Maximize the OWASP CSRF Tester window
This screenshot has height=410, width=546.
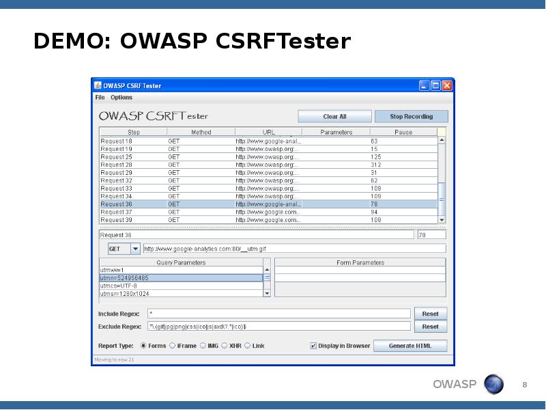click(x=435, y=85)
